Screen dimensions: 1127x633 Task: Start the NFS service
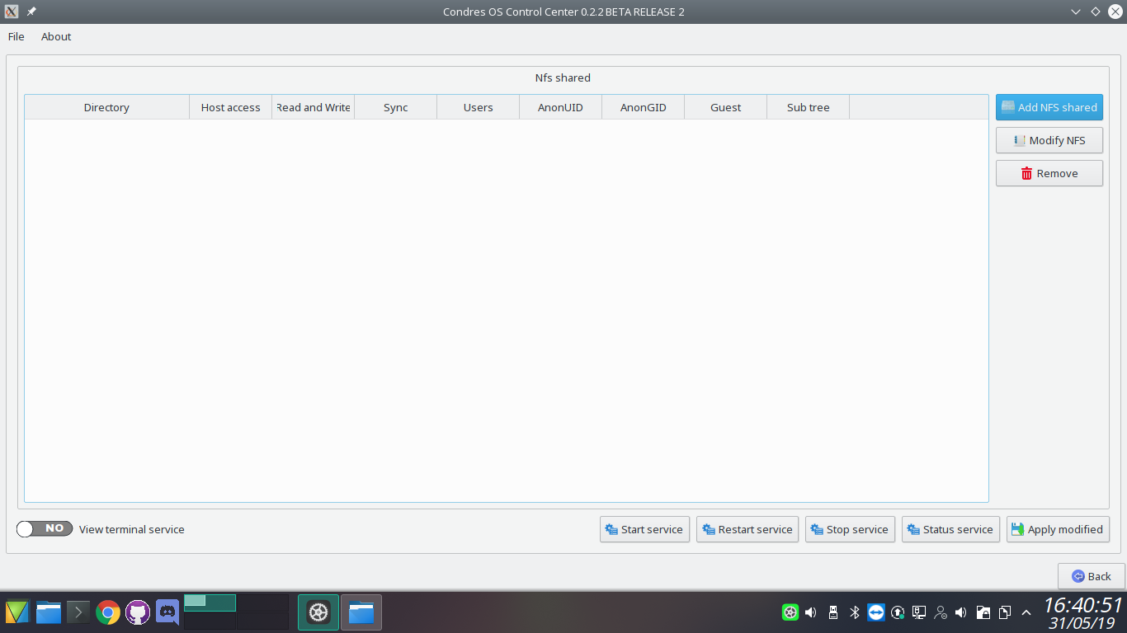pyautogui.click(x=644, y=529)
